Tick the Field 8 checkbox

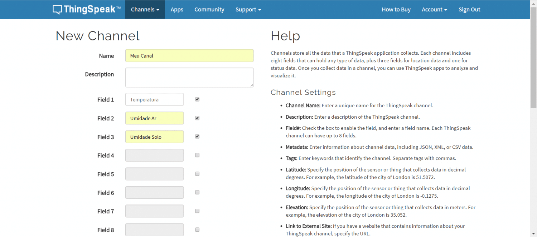197,229
